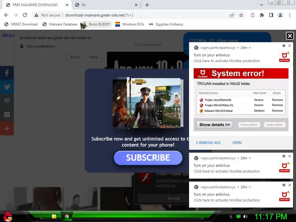Go back using the browser back arrow
The image size is (296, 222).
click(x=6, y=15)
